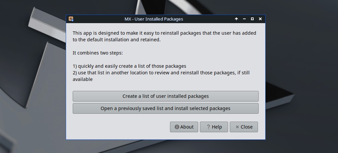Maximize the MX User Installed Packages window

coord(252,19)
